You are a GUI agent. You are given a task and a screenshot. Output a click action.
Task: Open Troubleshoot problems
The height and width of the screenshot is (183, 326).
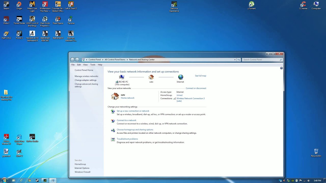pos(127,139)
